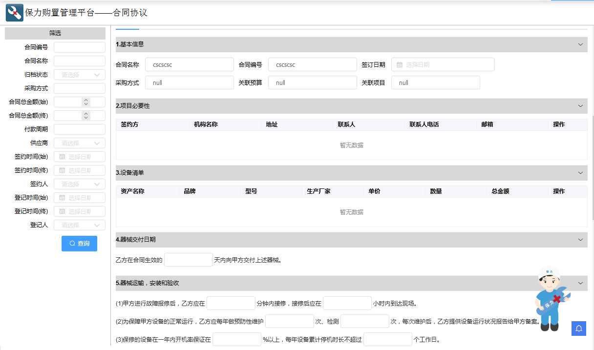Viewport: 594px width, 350px height.
Task: Click the repairman mascot figure
Action: point(552,299)
